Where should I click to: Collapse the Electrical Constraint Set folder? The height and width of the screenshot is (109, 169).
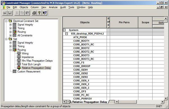pos(6,21)
